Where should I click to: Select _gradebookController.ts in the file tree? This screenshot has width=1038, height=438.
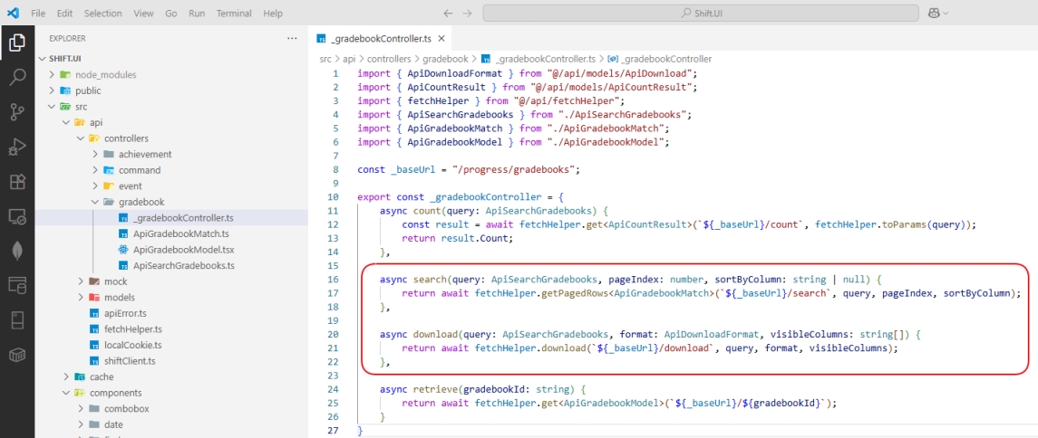pos(170,218)
